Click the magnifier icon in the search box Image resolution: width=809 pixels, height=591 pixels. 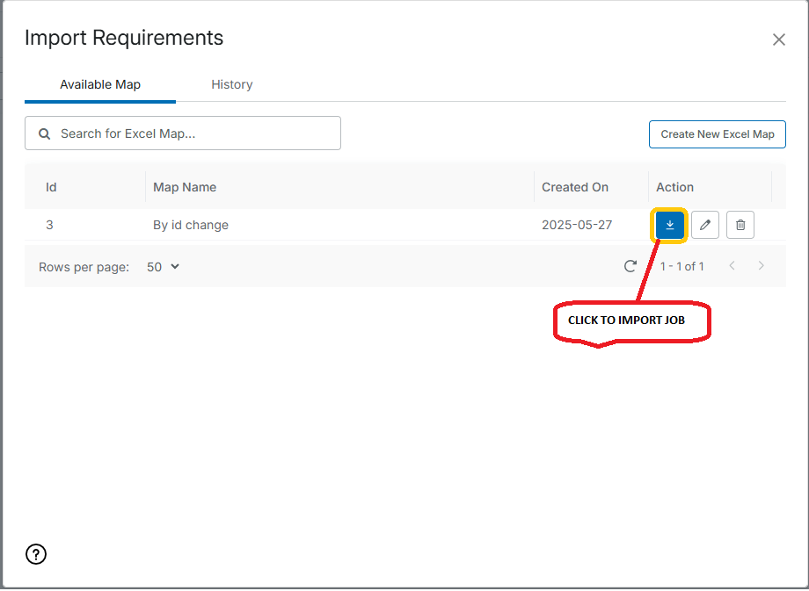(x=45, y=133)
